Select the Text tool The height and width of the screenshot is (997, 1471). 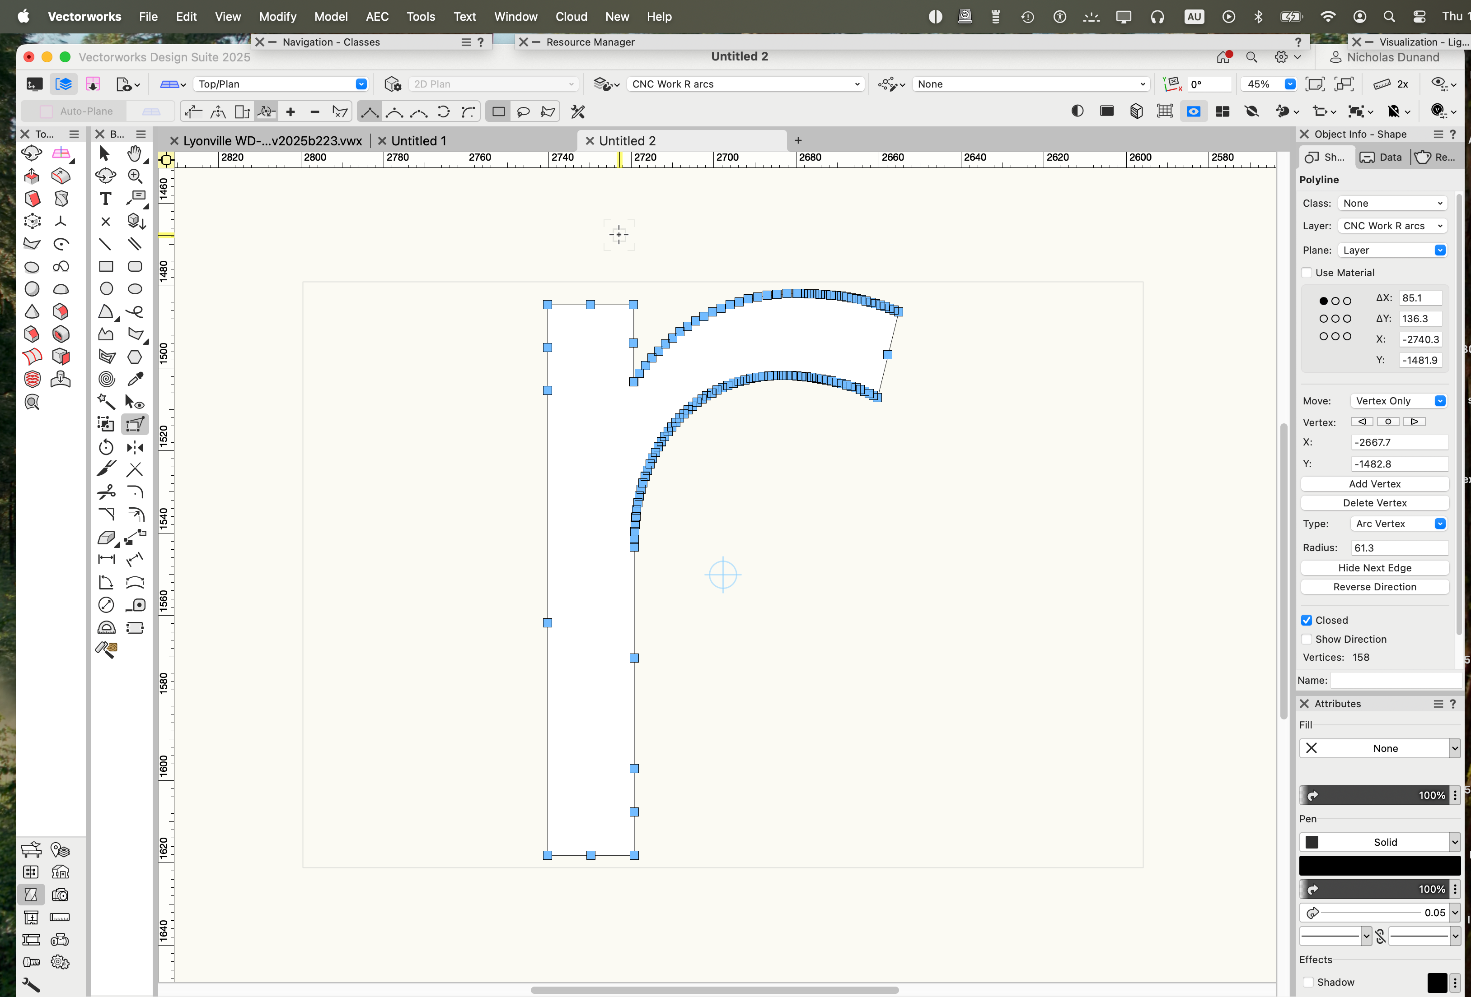click(106, 199)
